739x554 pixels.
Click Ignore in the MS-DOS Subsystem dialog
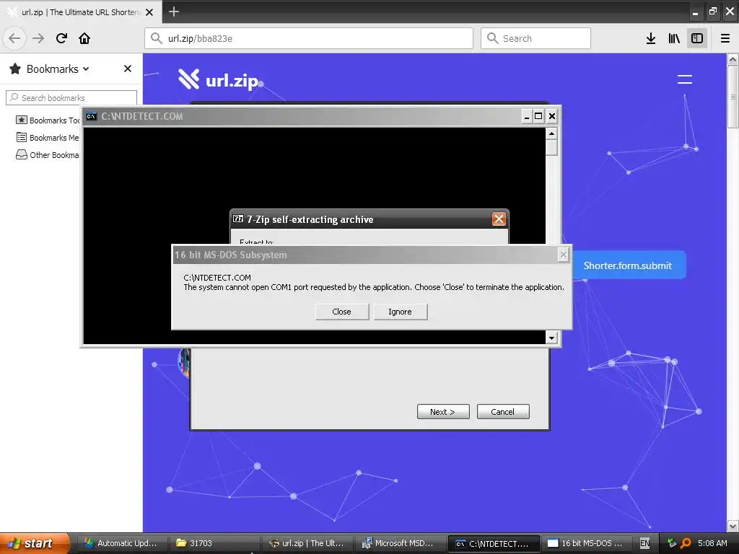400,312
